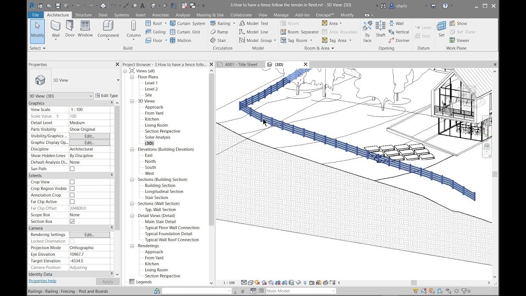Open the Solar Analysis 3D view

[x=157, y=137]
